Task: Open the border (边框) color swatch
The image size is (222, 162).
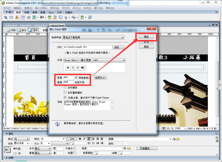Action: (x=120, y=153)
